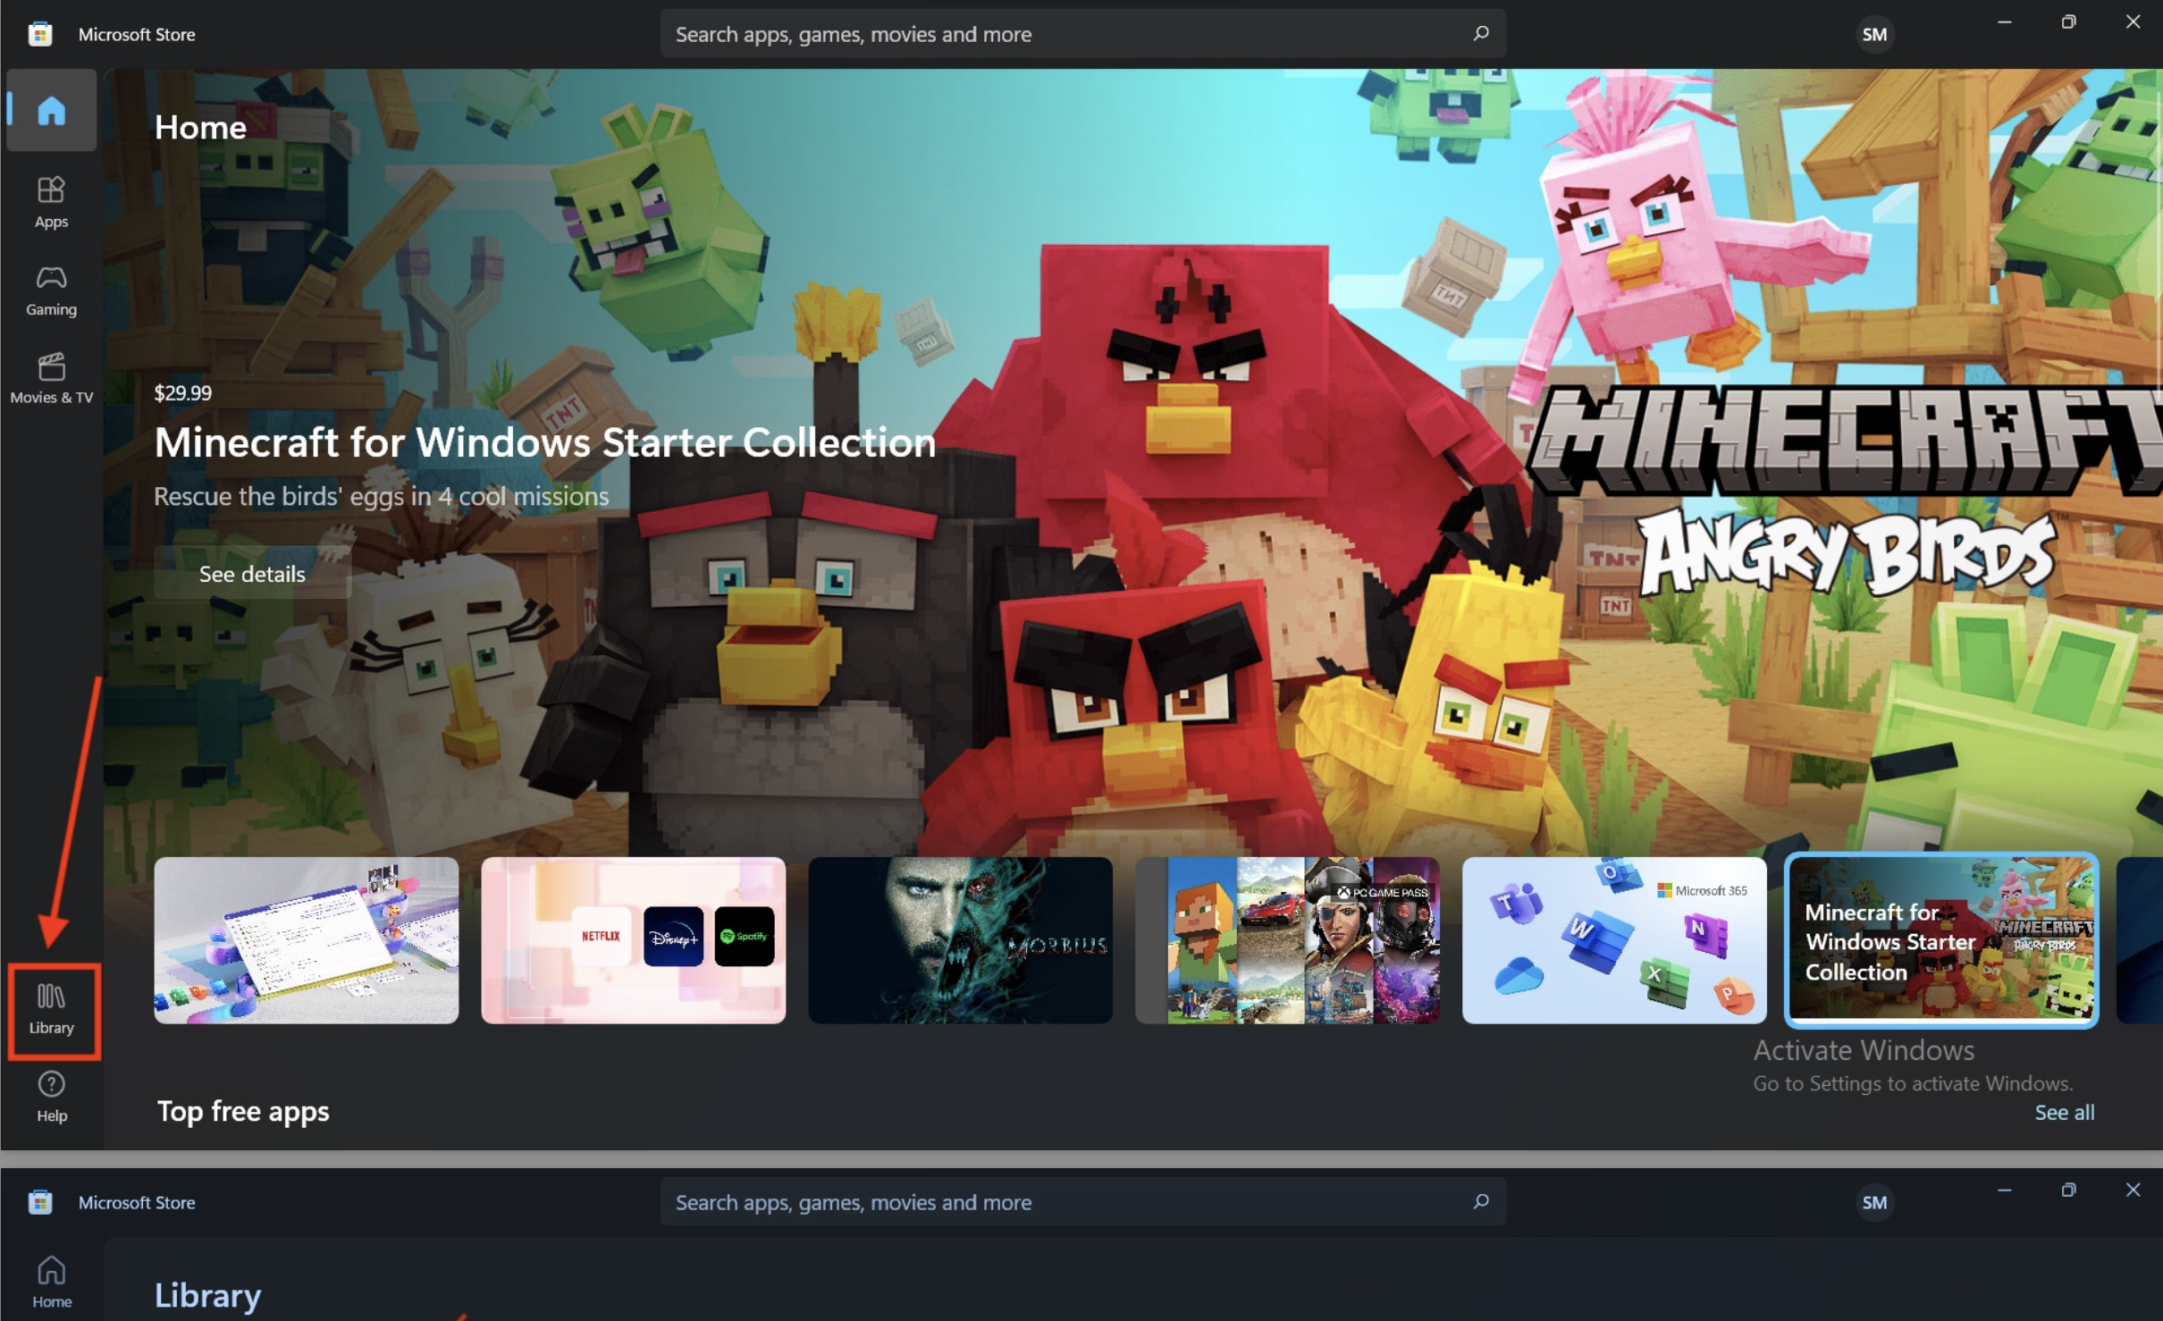2163x1321 pixels.
Task: Click the Top free apps heading
Action: click(243, 1111)
